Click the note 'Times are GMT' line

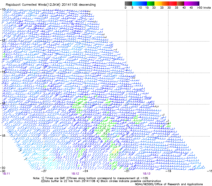click(x=91, y=178)
